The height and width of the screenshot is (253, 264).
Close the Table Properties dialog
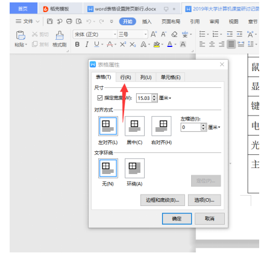(222, 64)
